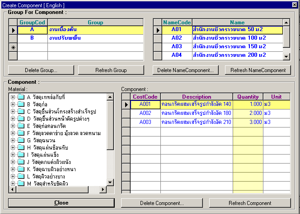Click folder icon of material group B
Image resolution: width=300 pixels, height=214 pixels.
21,105
